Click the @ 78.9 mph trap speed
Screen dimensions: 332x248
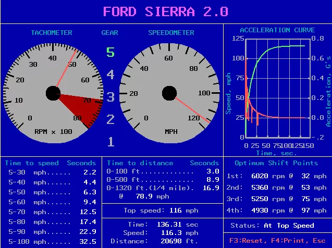[144, 196]
